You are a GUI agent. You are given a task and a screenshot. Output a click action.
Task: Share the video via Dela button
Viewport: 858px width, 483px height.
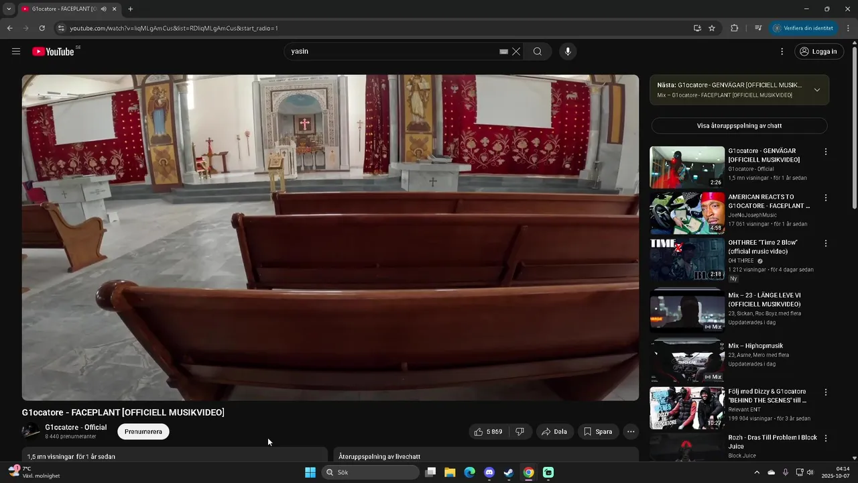point(554,431)
